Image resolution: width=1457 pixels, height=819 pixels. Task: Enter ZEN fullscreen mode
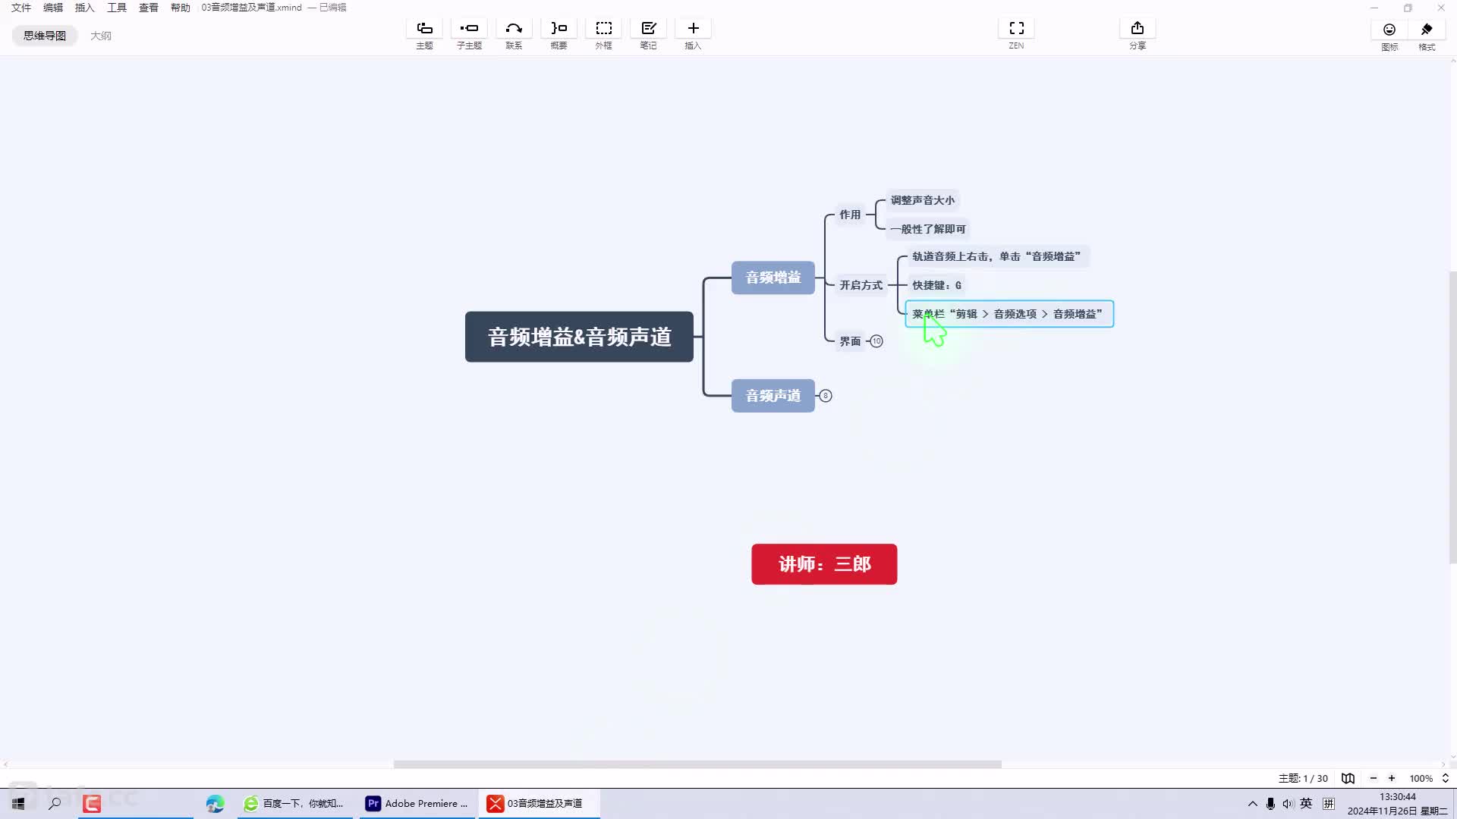coord(1016,35)
